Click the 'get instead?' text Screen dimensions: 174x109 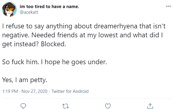point(21,44)
